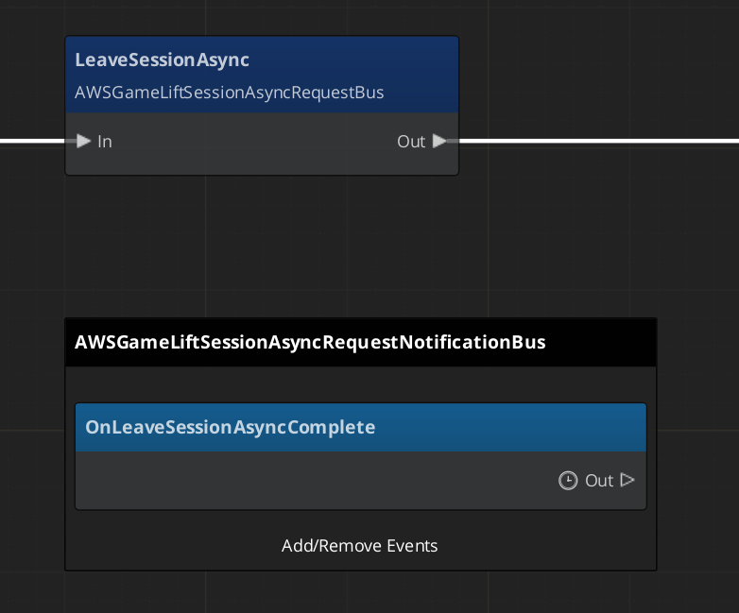The width and height of the screenshot is (739, 613).
Task: Click the AWSGameLiftSessionAsyncRequestBus subtitle text
Action: coord(229,93)
